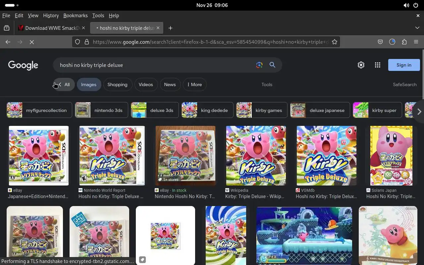Click the Sign in button

click(x=404, y=65)
